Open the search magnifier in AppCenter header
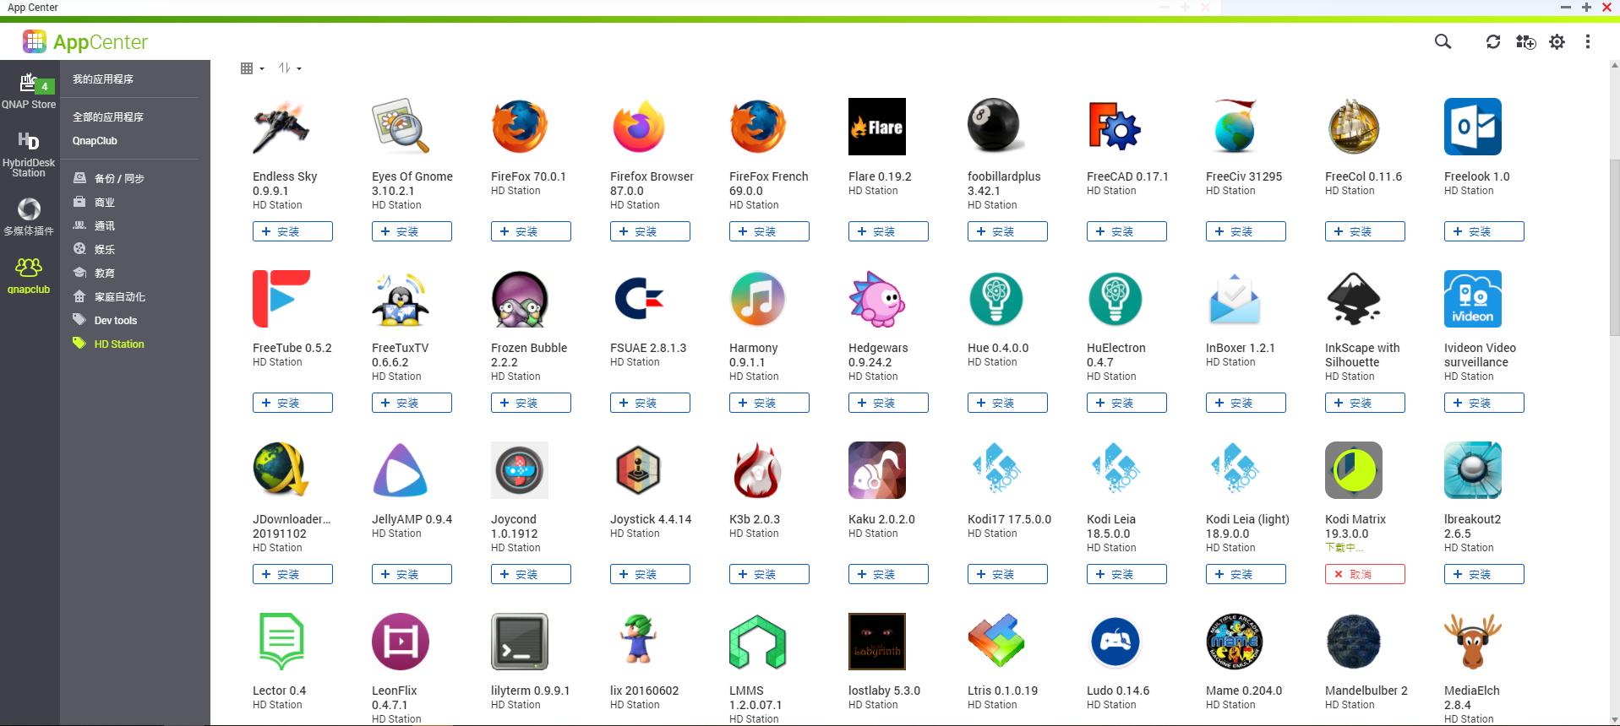The image size is (1620, 726). pyautogui.click(x=1443, y=41)
